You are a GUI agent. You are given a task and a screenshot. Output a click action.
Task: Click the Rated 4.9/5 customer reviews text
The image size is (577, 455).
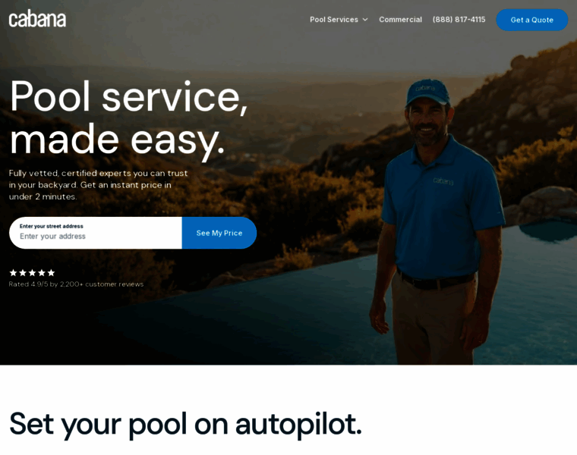76,284
